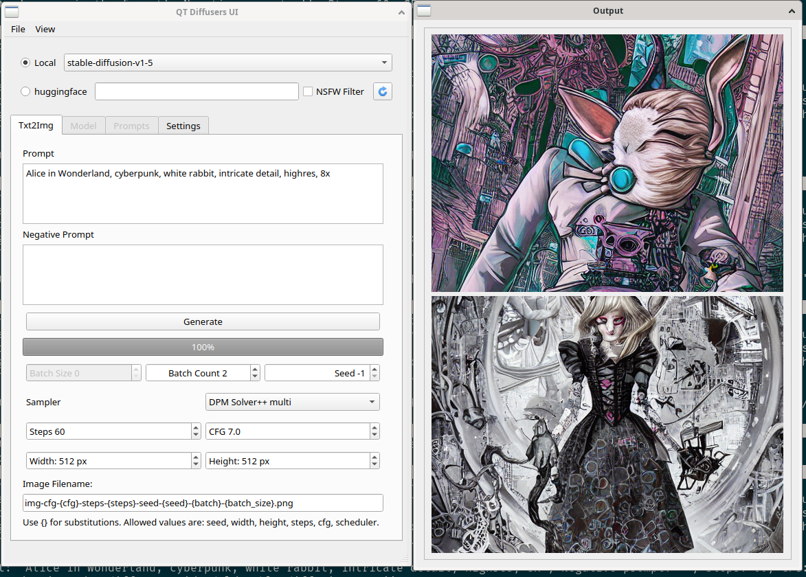Click the white rabbit output image
Image resolution: width=806 pixels, height=577 pixels.
click(607, 163)
